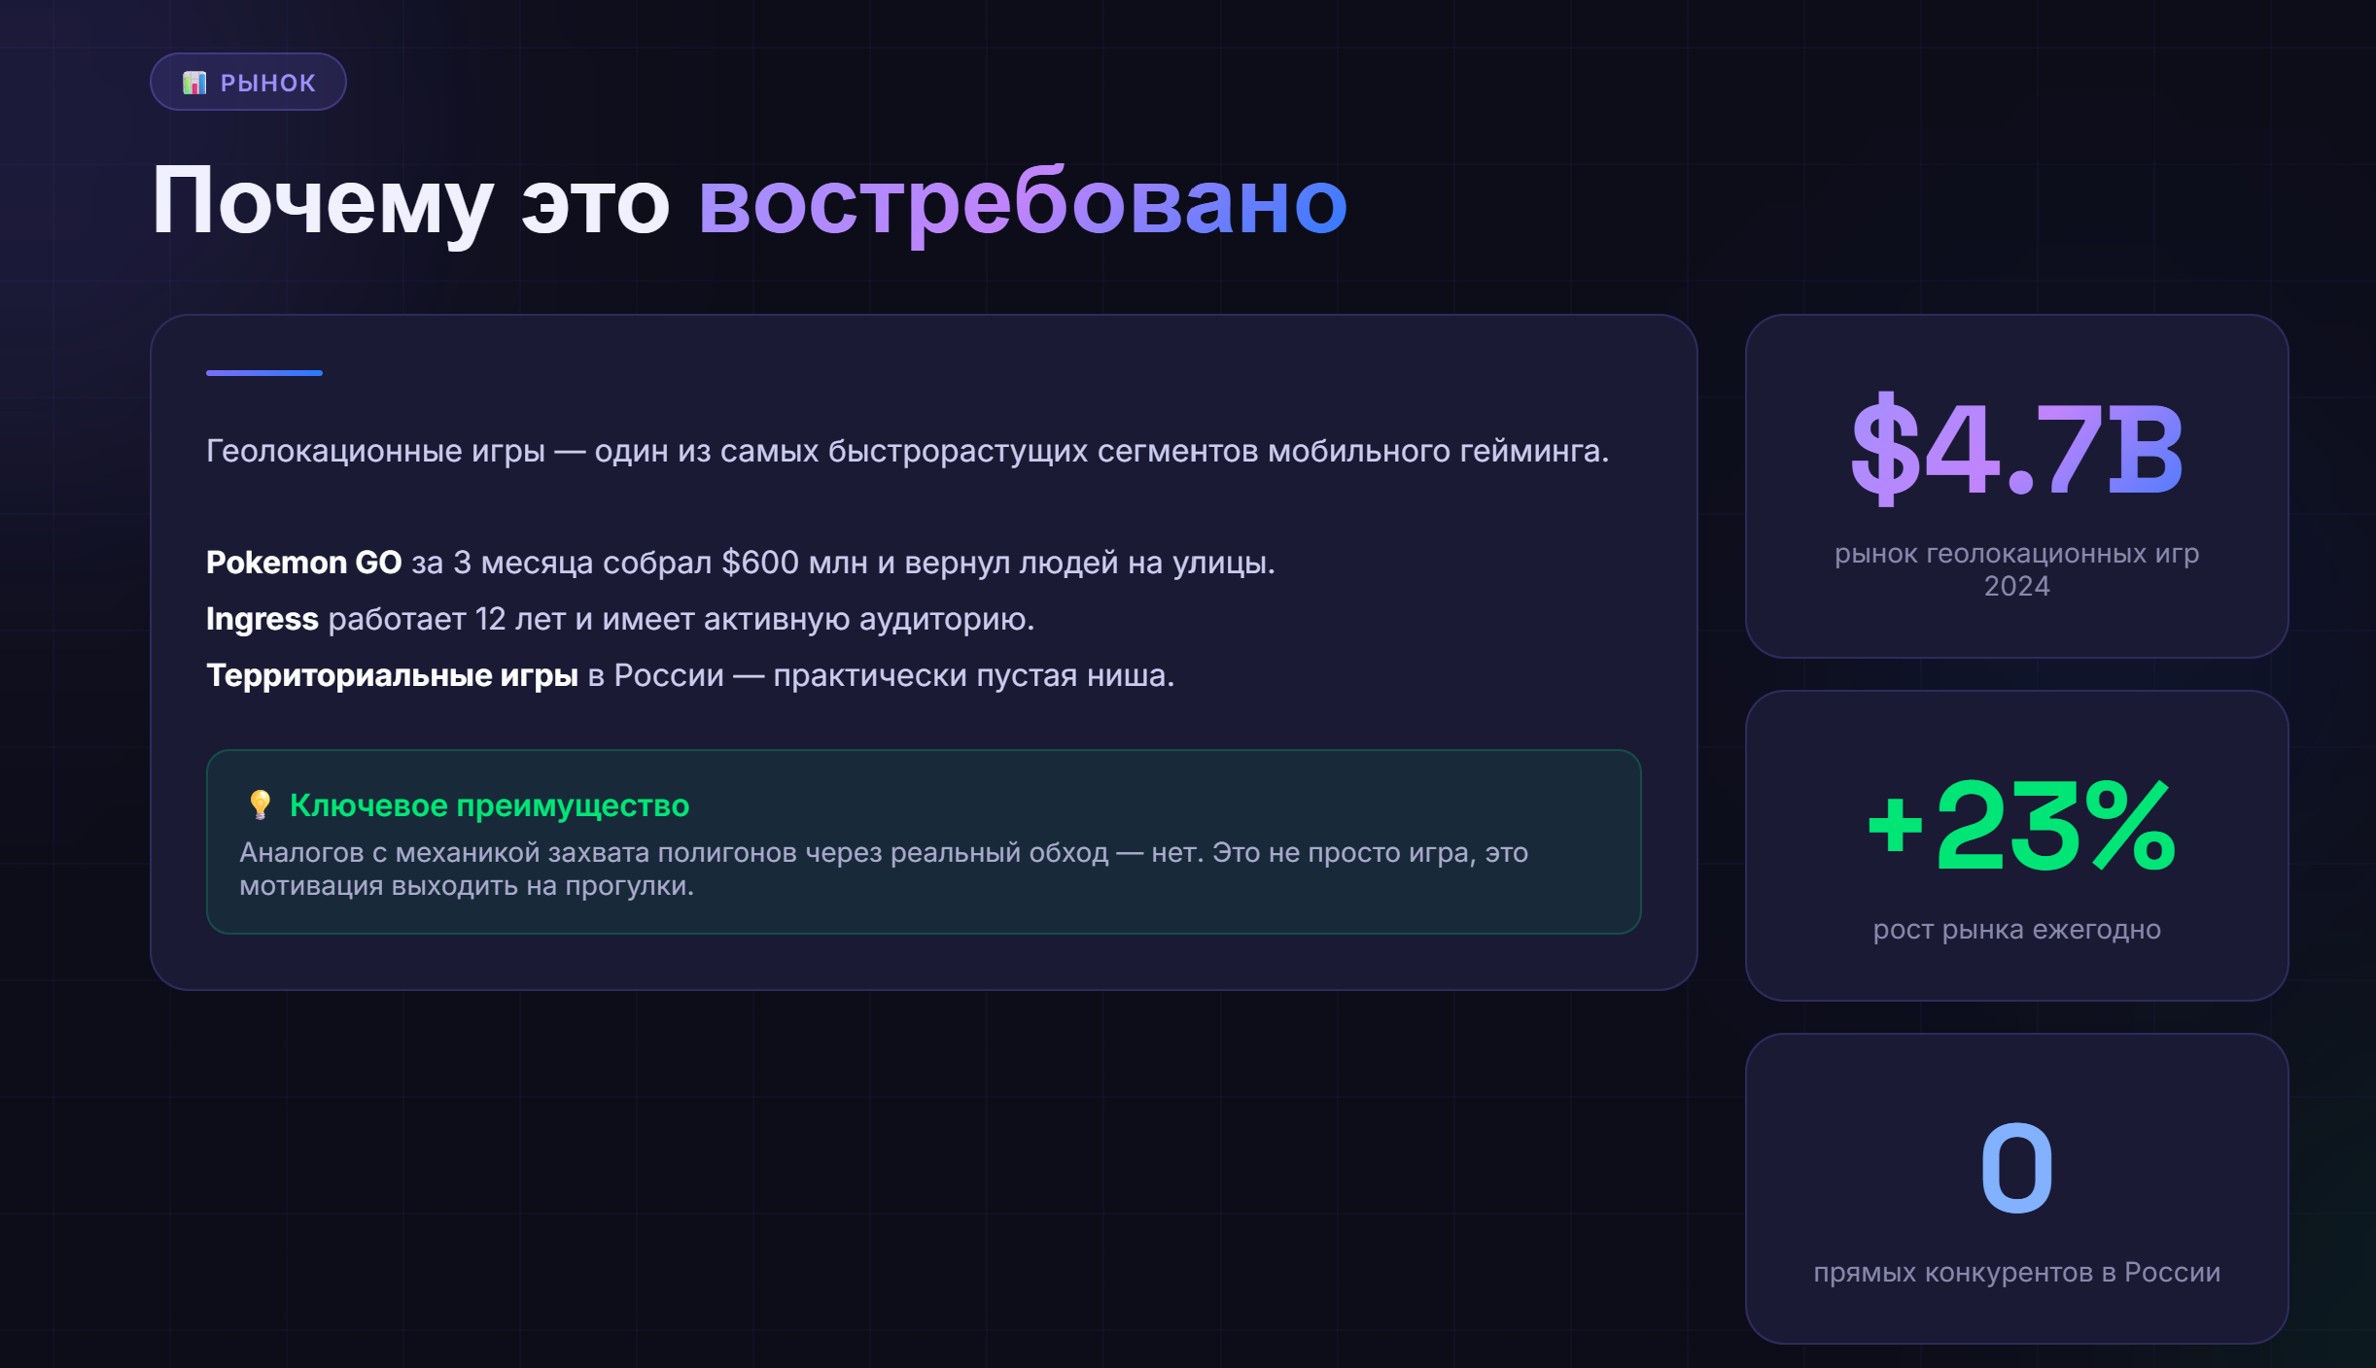Click the РЫНОК badge label
The width and height of the screenshot is (2376, 1368).
tap(267, 83)
